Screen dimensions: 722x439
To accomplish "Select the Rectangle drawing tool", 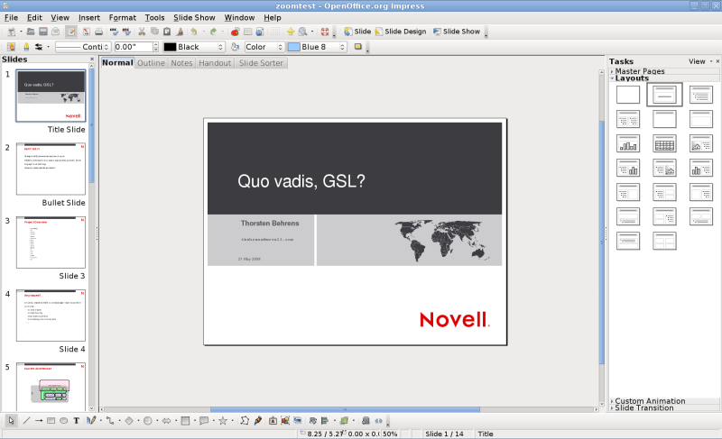I will click(x=51, y=420).
